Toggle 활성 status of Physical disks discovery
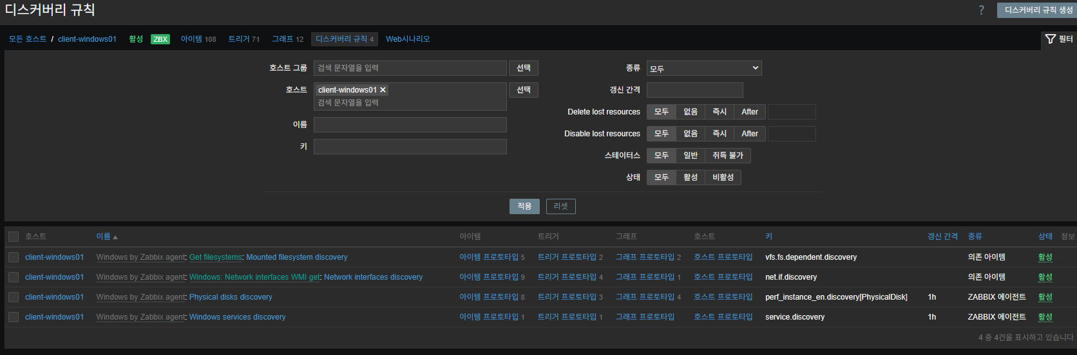Viewport: 1077px width, 355px height. (1045, 297)
